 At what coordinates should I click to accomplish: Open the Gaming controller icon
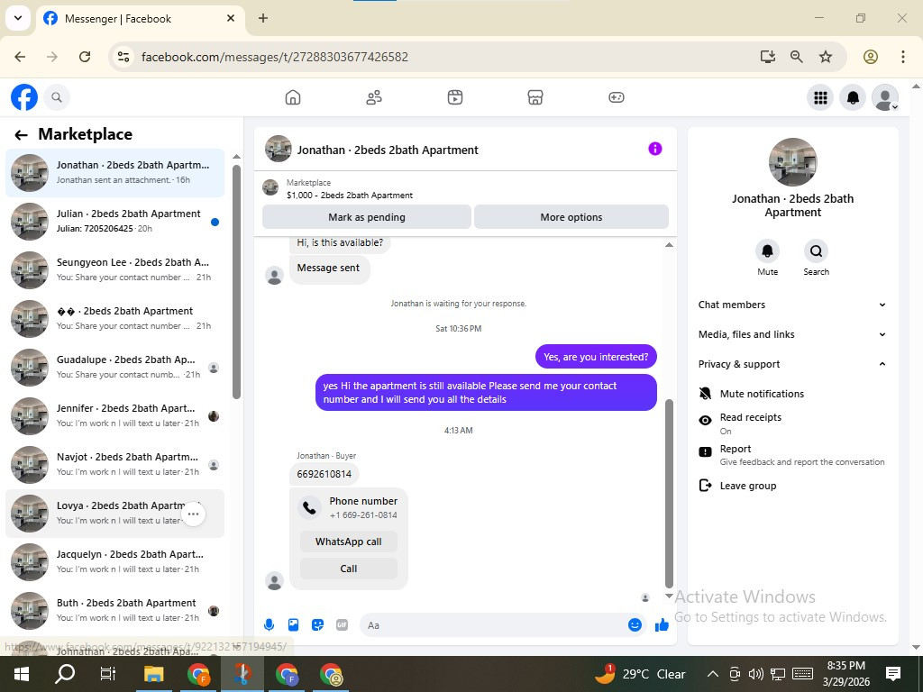pos(617,97)
